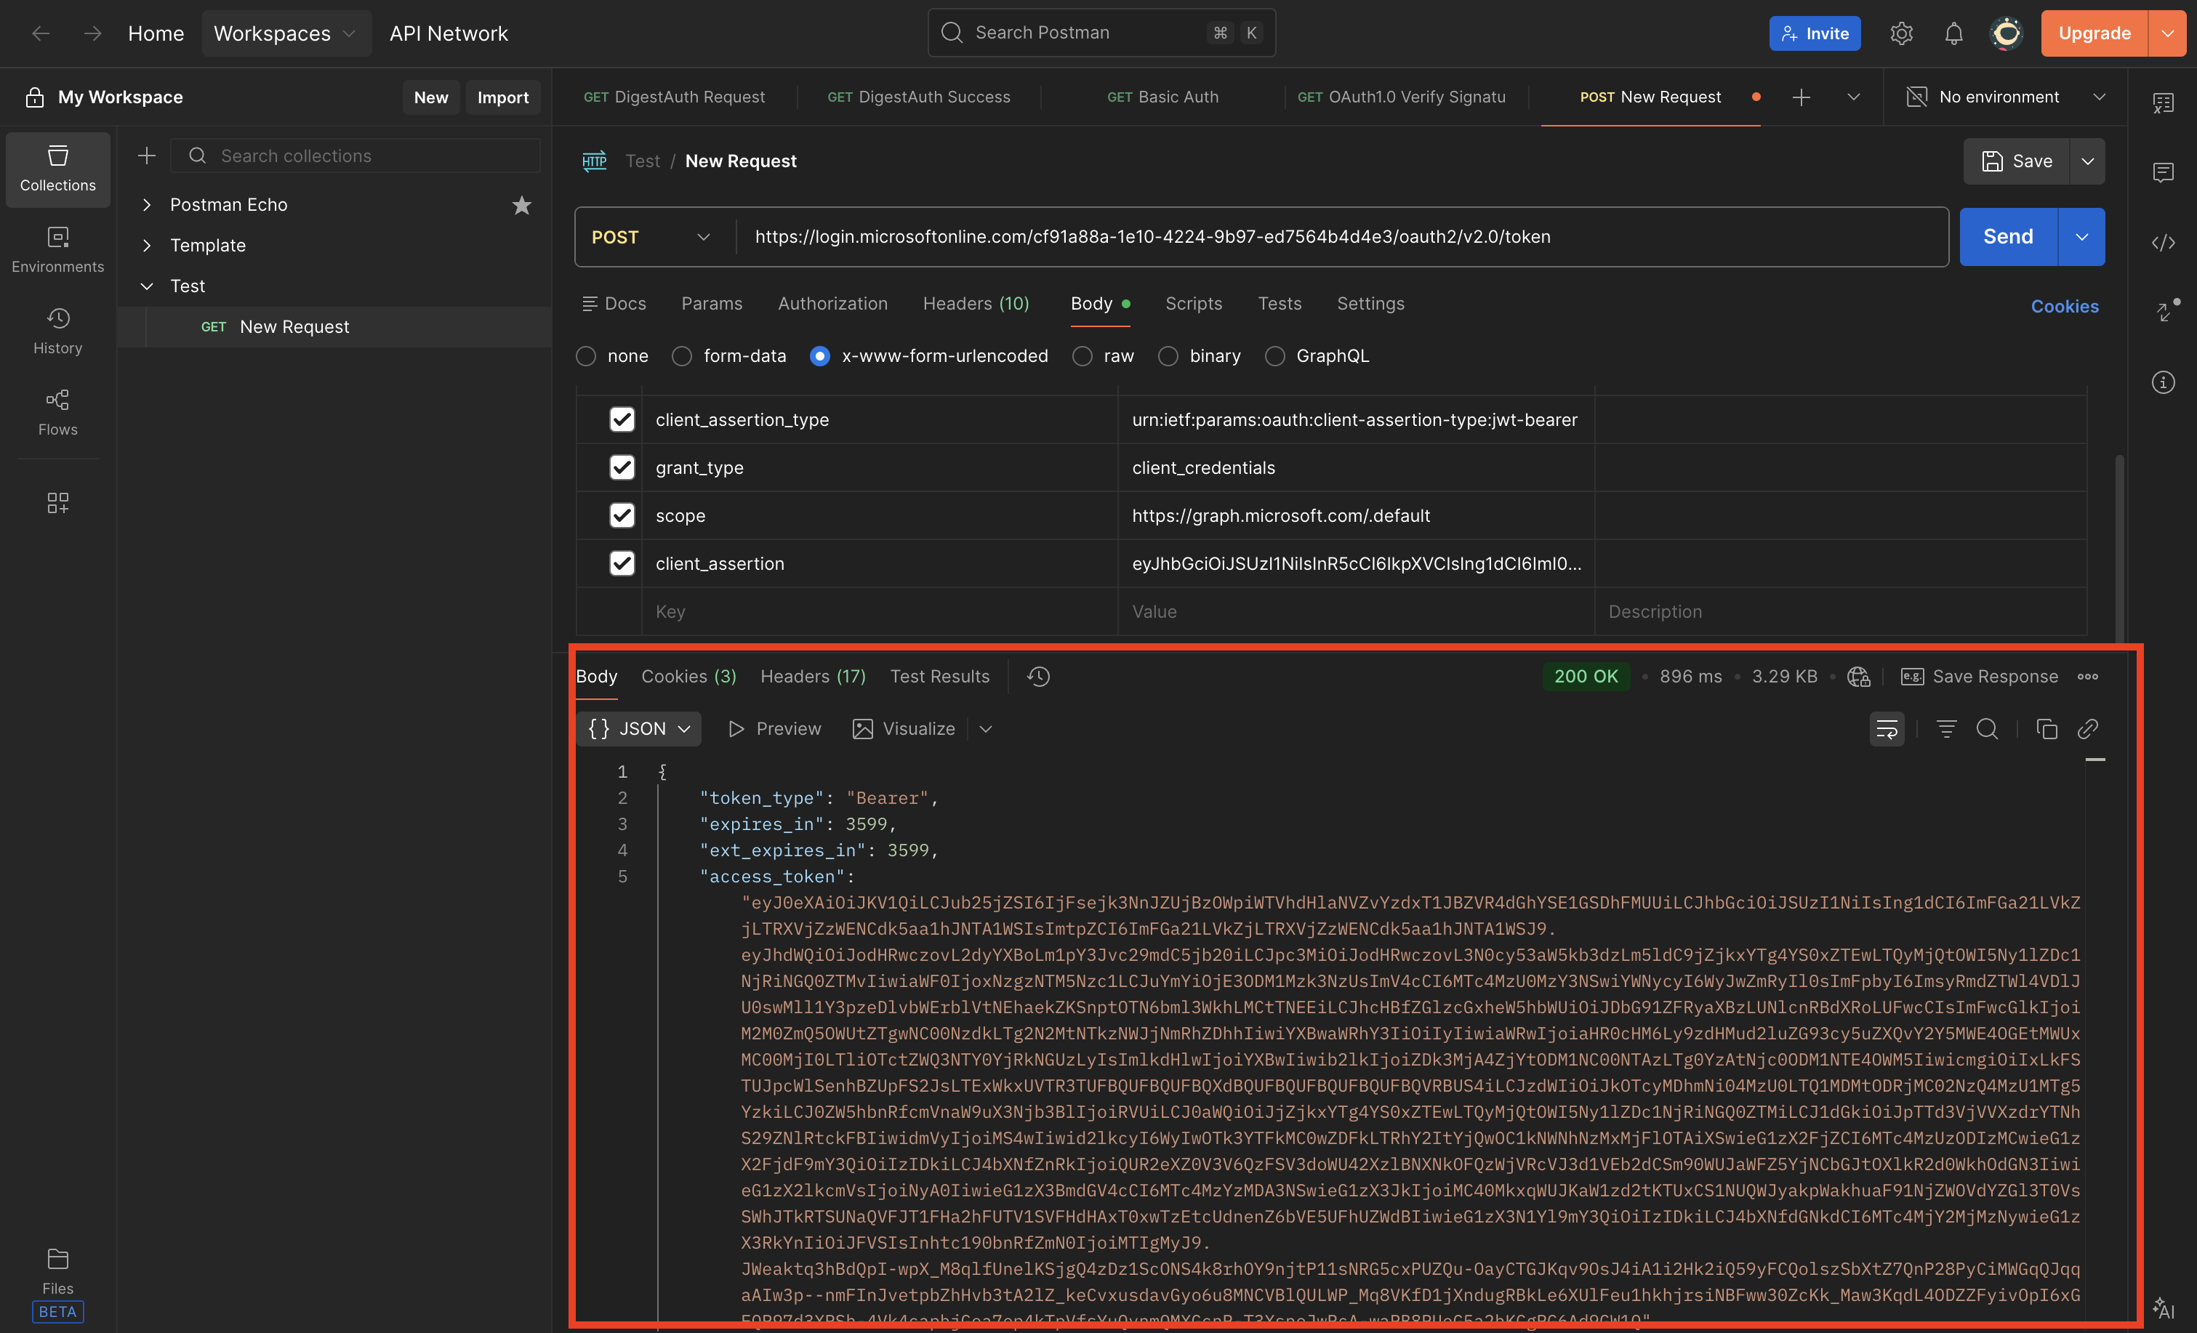Open the notifications bell
Screen dimensions: 2197x1333
[1953, 33]
